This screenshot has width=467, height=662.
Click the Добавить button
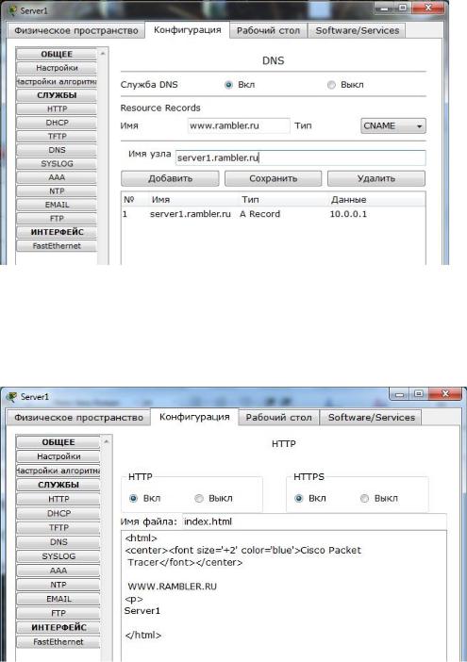point(170,178)
